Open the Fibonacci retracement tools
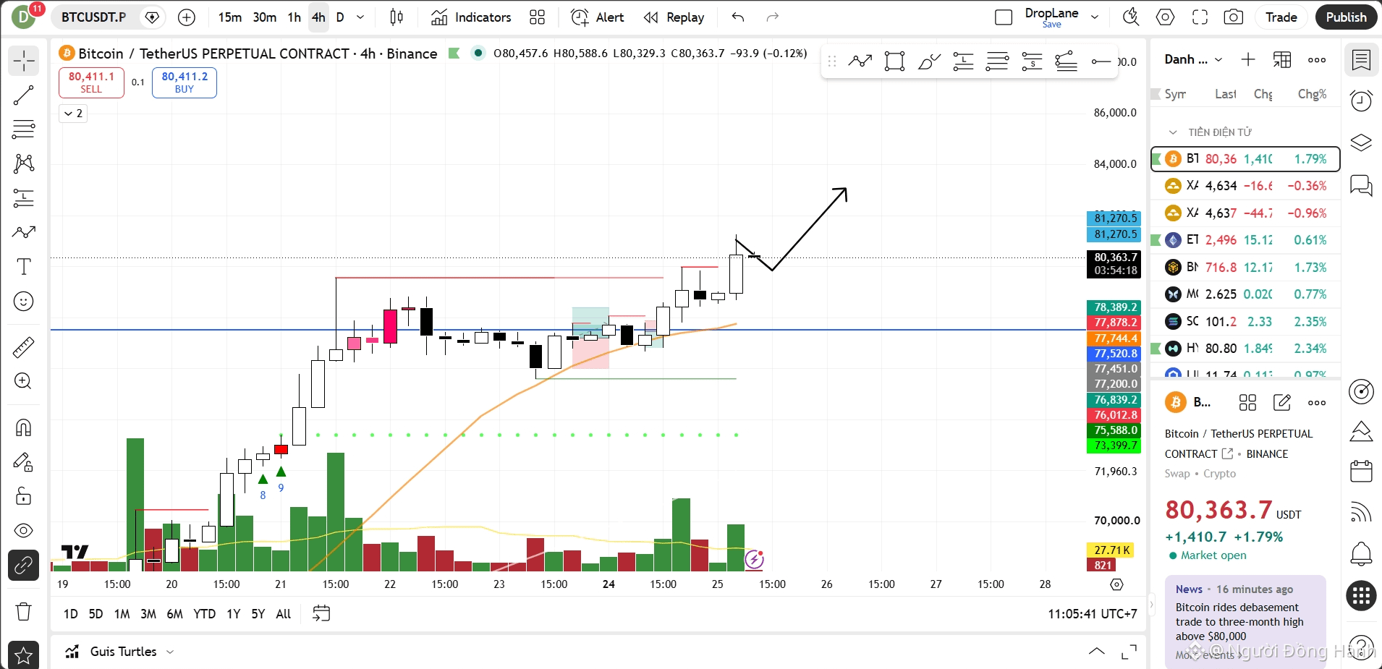This screenshot has height=669, width=1382. coord(24,129)
